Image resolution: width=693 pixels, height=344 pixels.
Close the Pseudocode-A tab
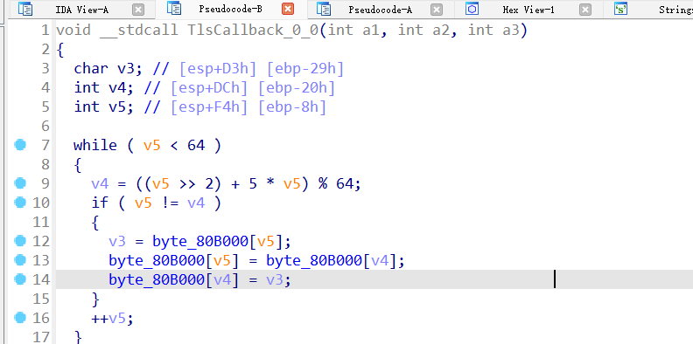[437, 10]
